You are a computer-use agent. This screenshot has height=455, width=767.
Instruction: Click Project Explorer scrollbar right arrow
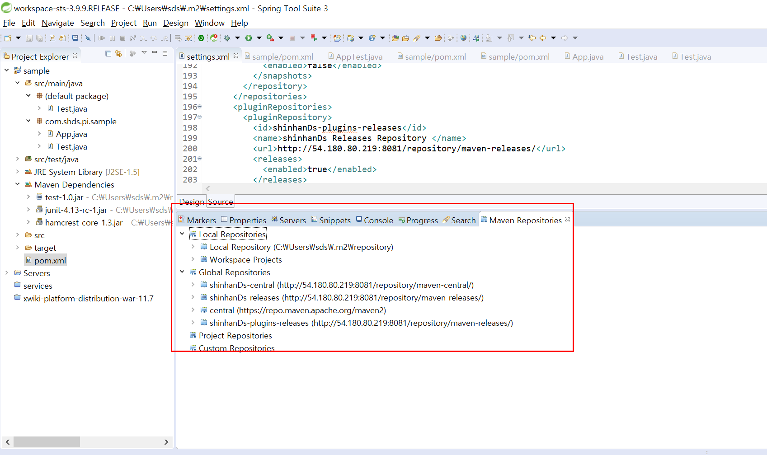(x=166, y=442)
